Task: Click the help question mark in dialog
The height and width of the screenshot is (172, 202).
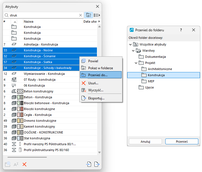Action: pos(181,30)
